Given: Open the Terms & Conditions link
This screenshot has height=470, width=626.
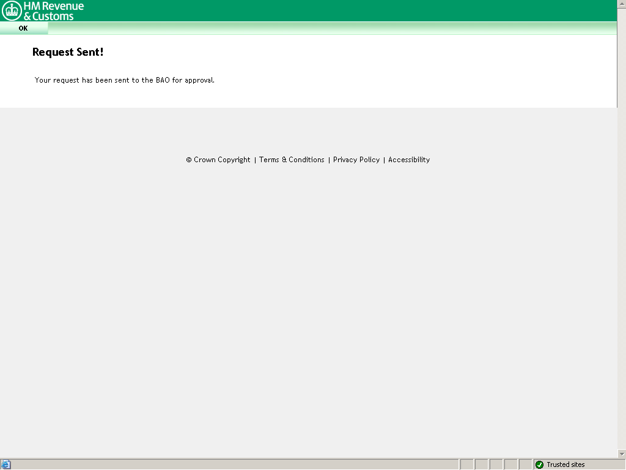Looking at the screenshot, I should [x=292, y=160].
